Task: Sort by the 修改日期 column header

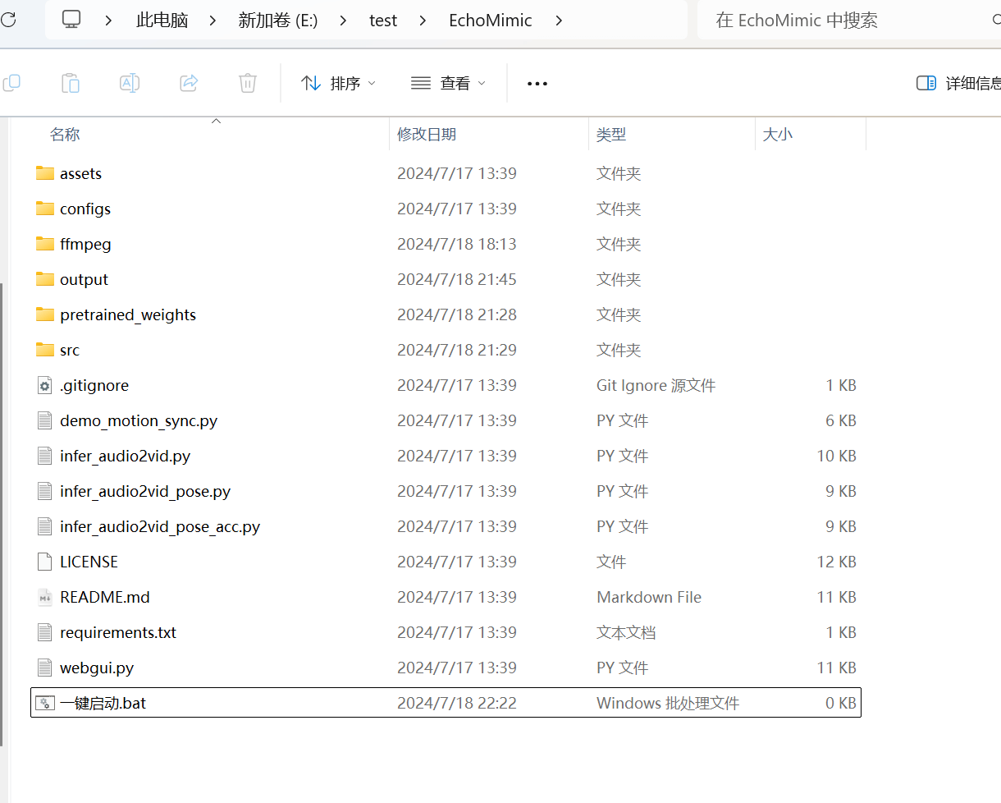Action: click(x=427, y=134)
